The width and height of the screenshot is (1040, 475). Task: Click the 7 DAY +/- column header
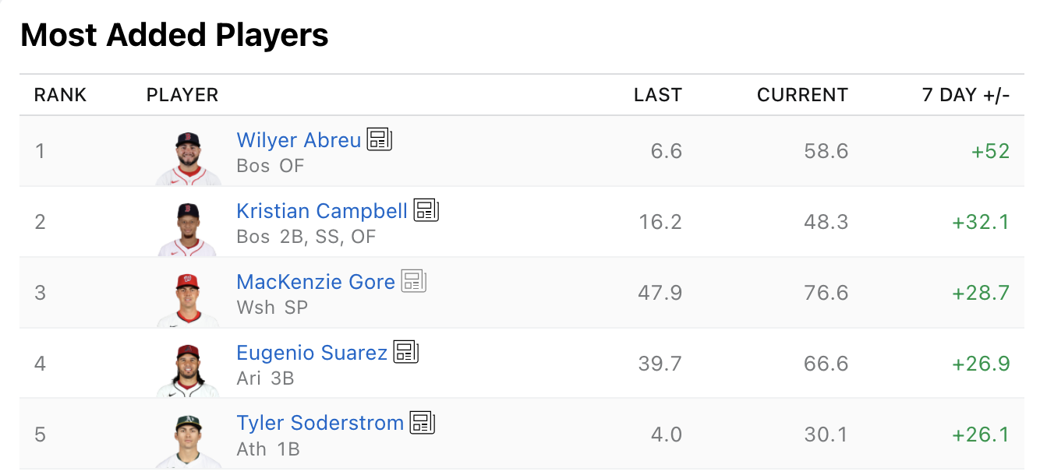click(965, 95)
